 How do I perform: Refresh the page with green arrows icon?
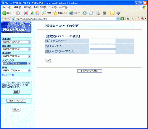(32, 13)
